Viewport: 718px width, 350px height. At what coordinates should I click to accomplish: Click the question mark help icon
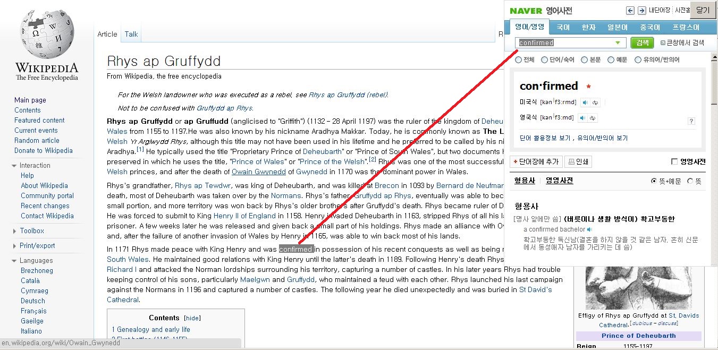click(691, 121)
